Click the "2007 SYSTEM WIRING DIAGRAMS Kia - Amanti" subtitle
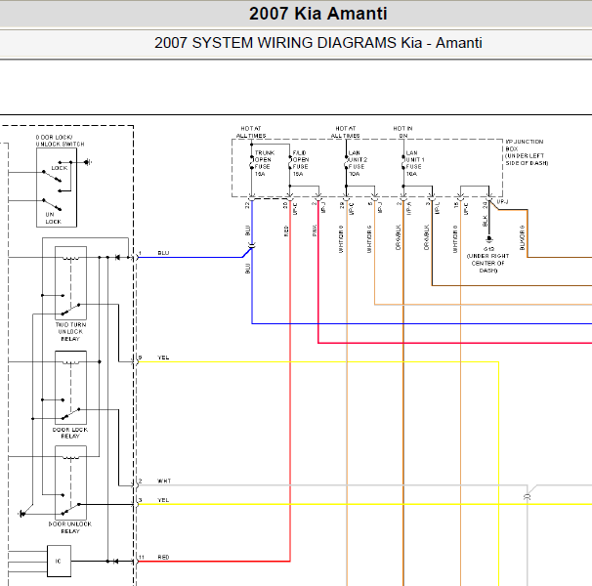This screenshot has height=586, width=592. (317, 43)
